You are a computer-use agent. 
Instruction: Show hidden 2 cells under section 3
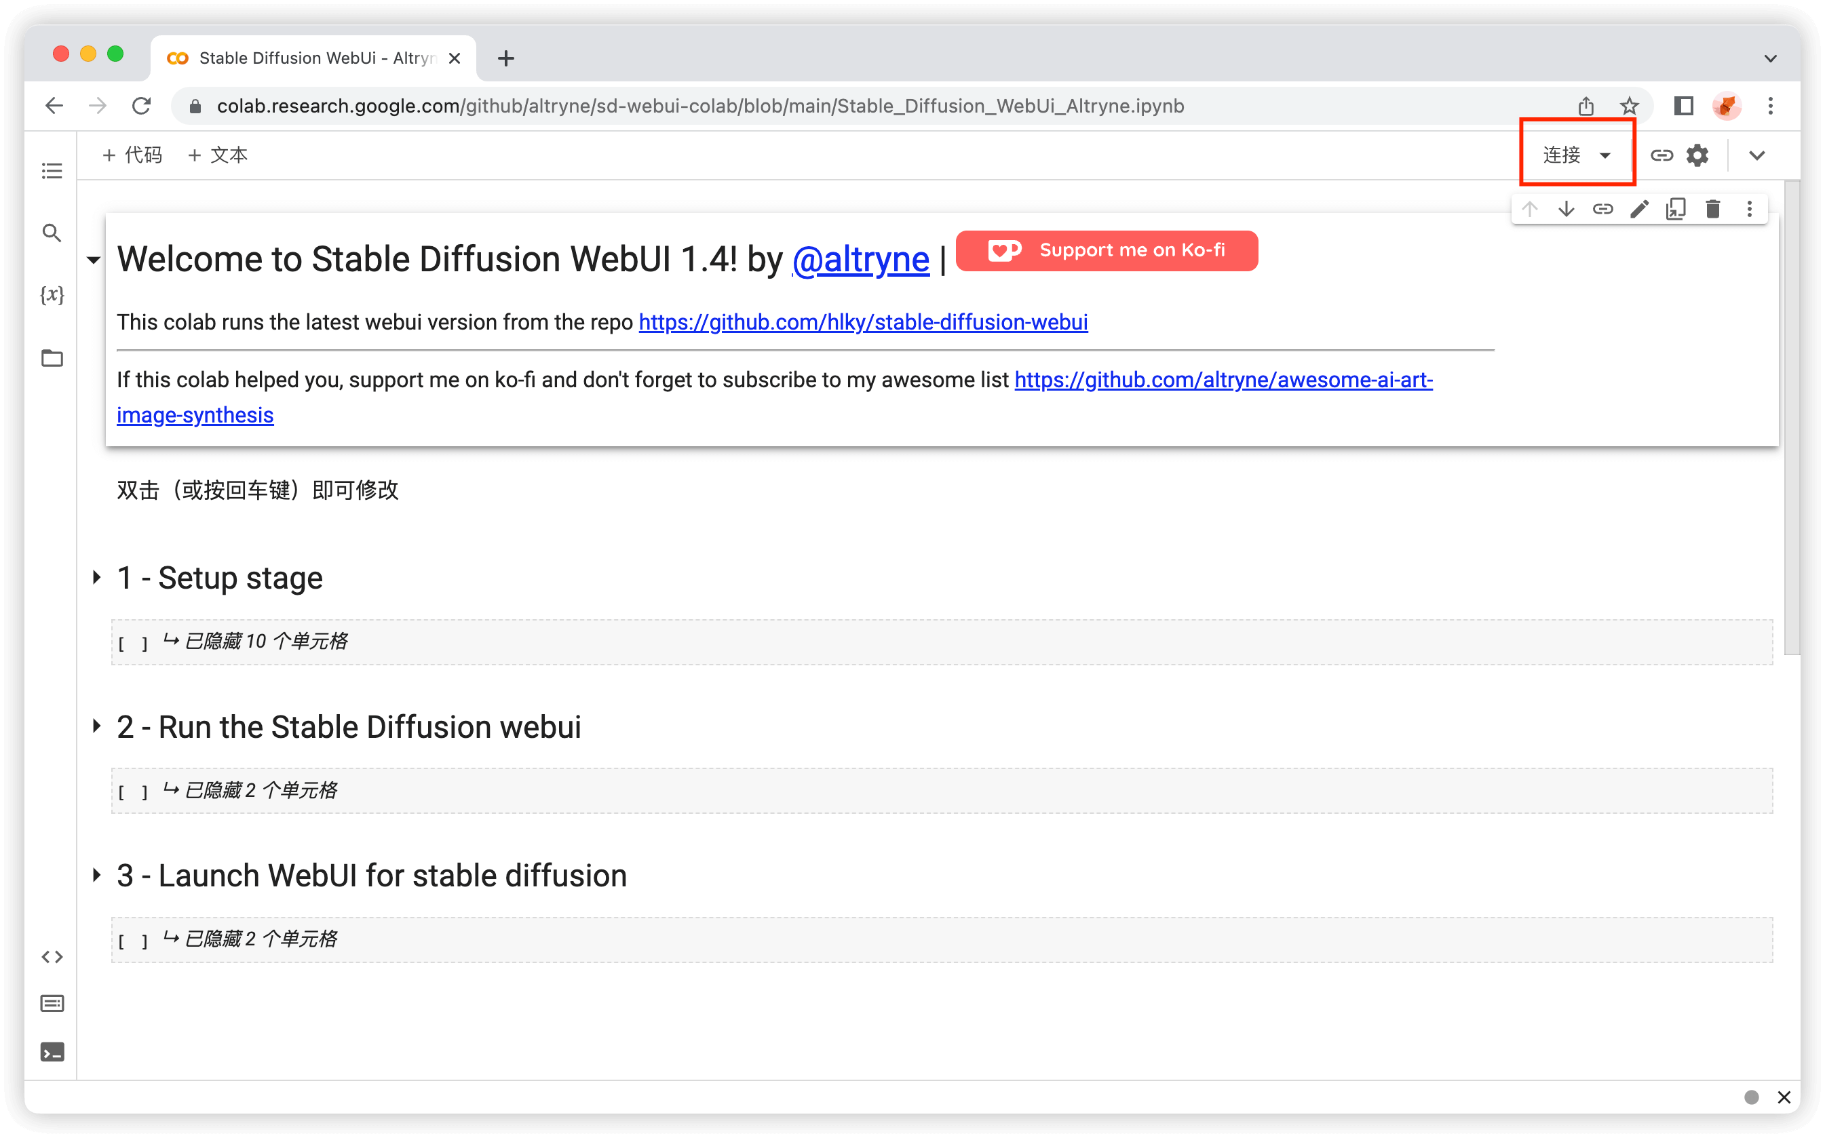[942, 939]
